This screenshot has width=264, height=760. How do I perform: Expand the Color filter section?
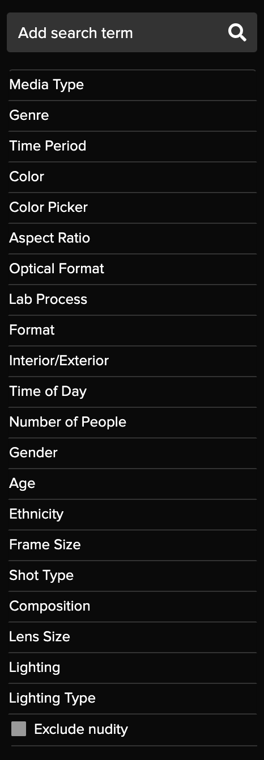pyautogui.click(x=133, y=177)
